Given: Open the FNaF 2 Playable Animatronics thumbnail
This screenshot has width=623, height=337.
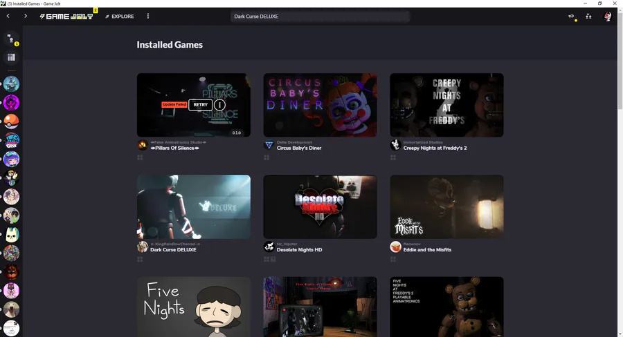Looking at the screenshot, I should [x=446, y=307].
